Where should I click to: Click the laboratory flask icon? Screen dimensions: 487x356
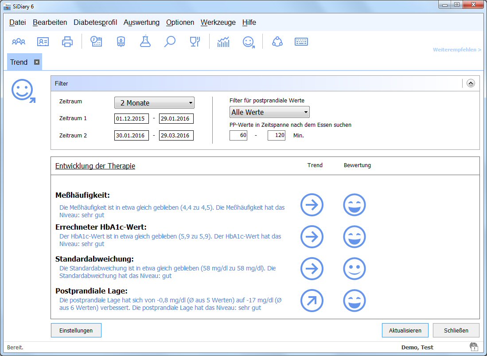coord(145,42)
